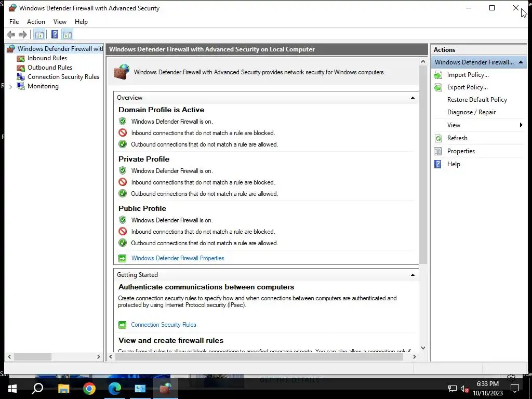Click the Monitoring tree icon
The image size is (532, 399).
click(21, 86)
